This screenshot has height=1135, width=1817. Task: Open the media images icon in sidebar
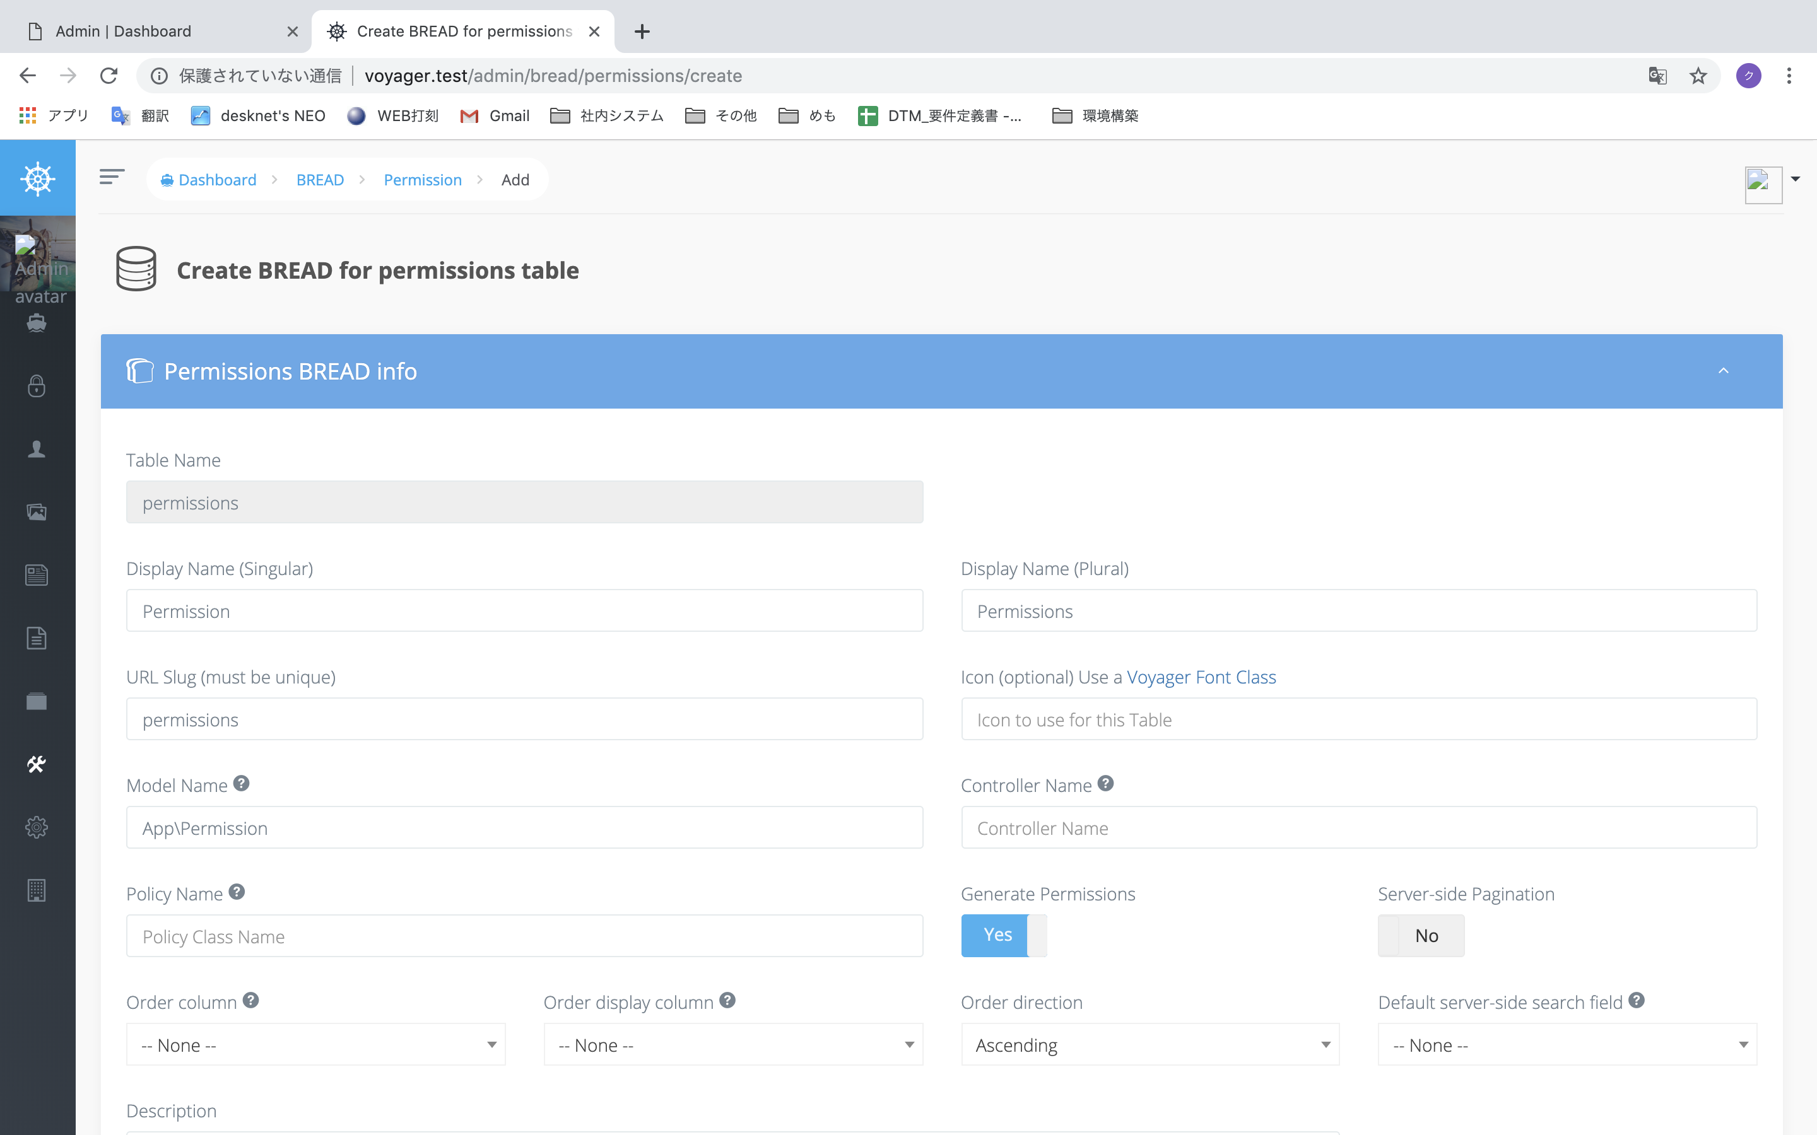36,512
